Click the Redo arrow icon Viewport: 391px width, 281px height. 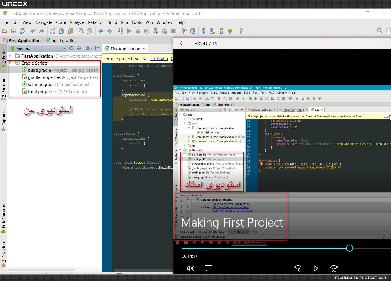point(42,31)
